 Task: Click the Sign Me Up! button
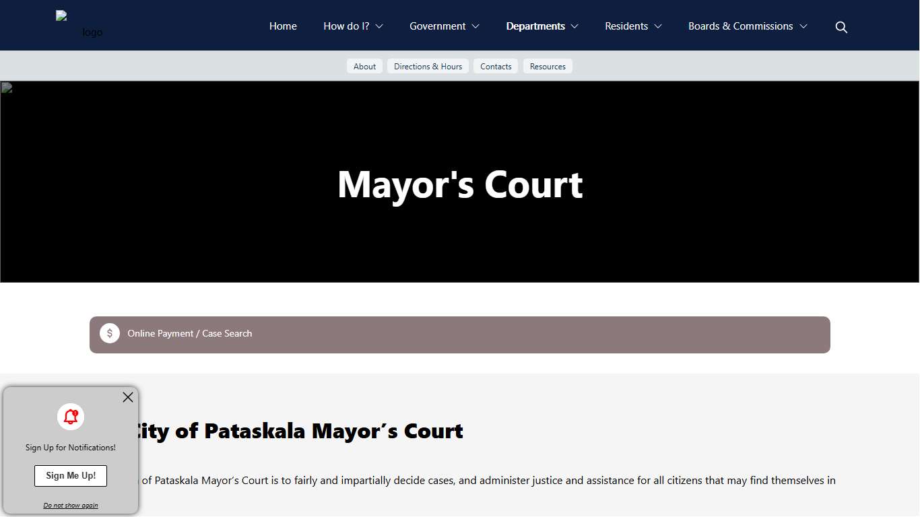pos(70,475)
